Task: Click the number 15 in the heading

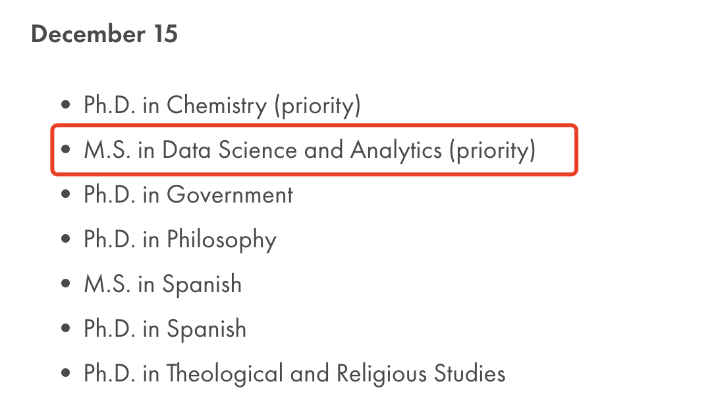Action: click(166, 34)
